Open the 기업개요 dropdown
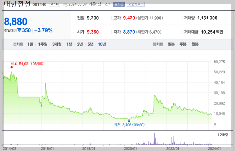 coord(136,4)
